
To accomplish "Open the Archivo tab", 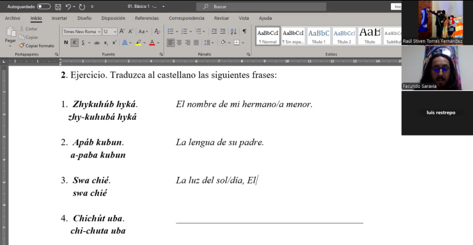I will point(12,18).
